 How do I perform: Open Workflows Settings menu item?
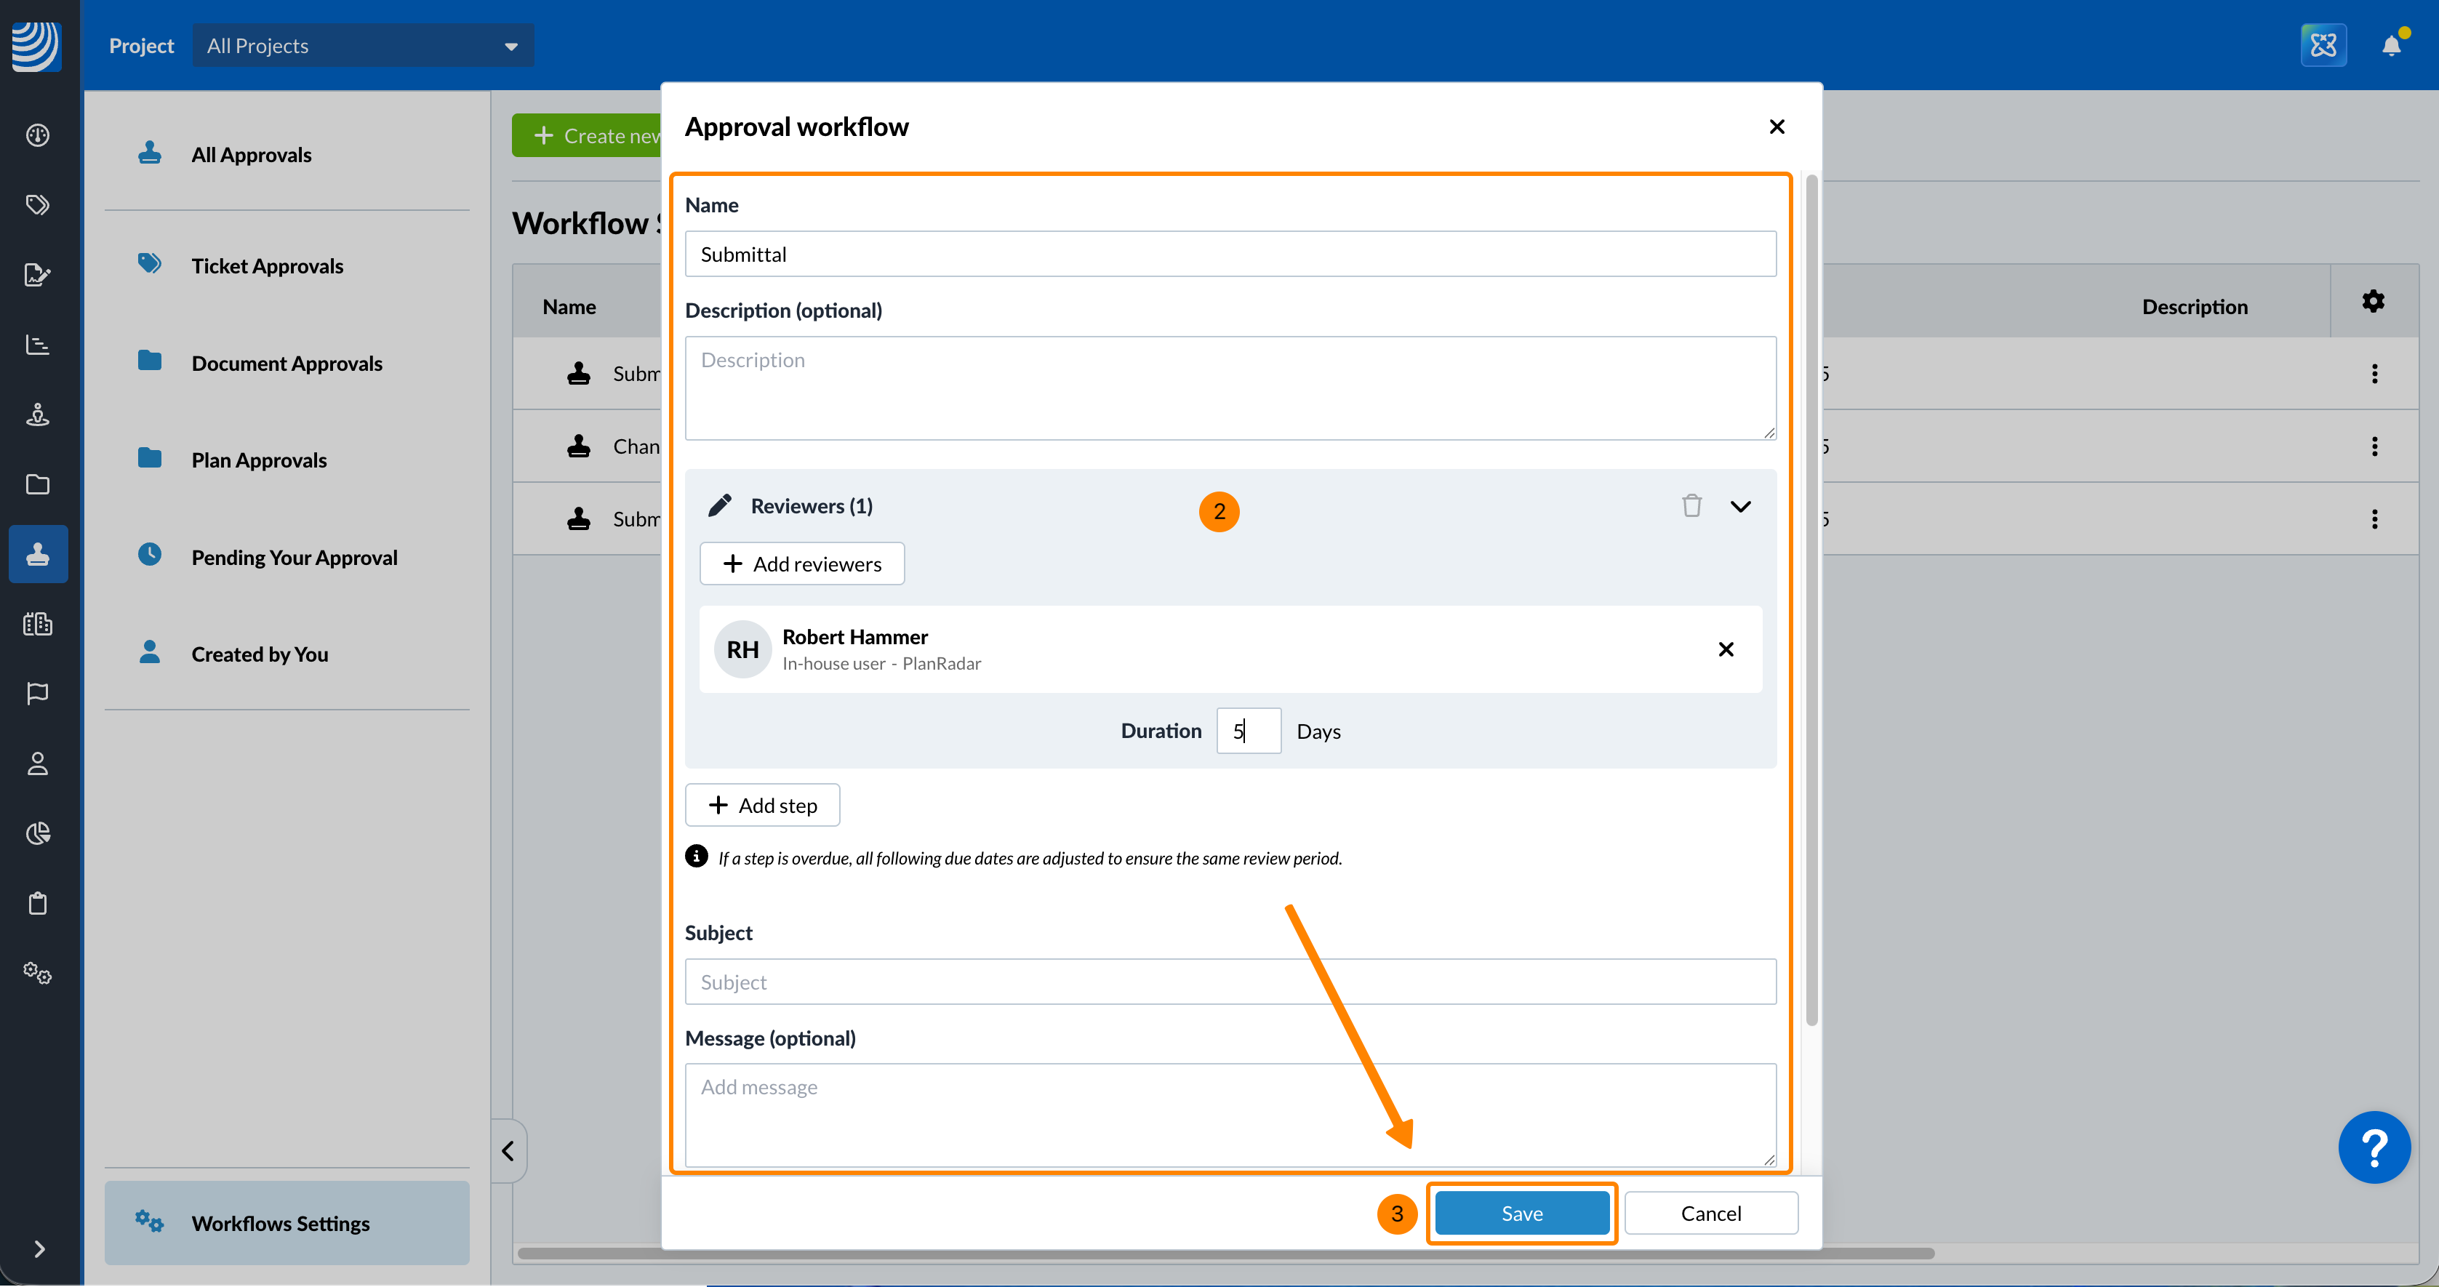click(280, 1222)
